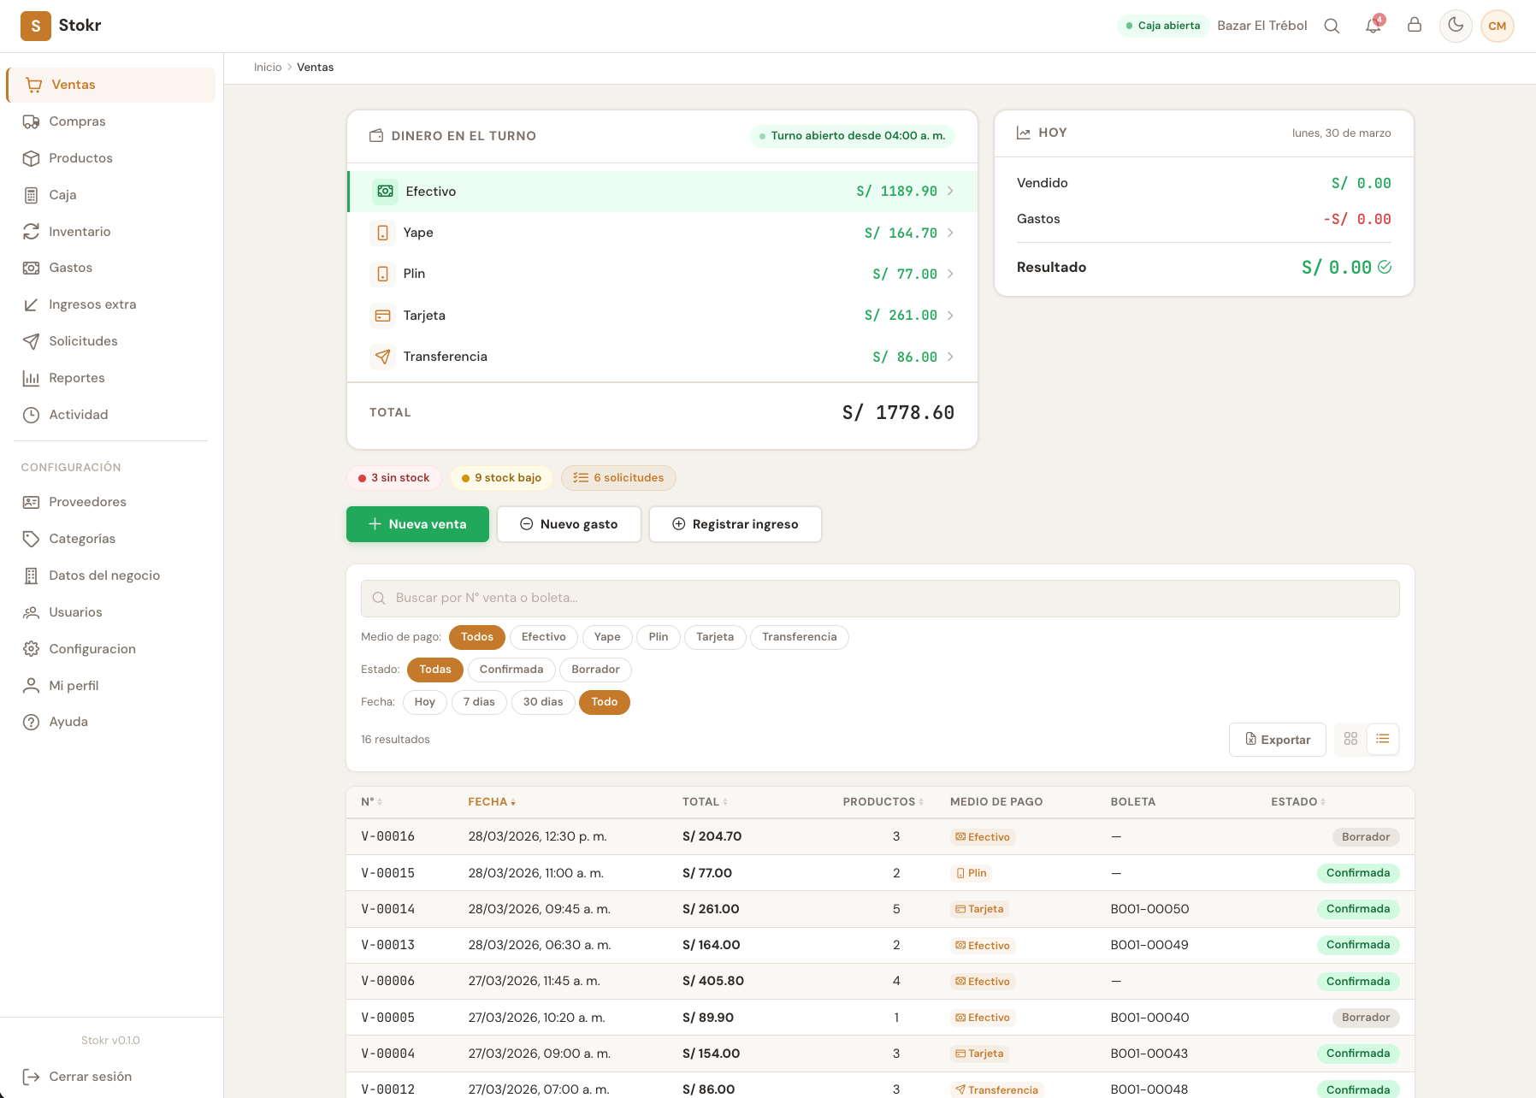Enable the Confirmada estado filter

click(511, 670)
